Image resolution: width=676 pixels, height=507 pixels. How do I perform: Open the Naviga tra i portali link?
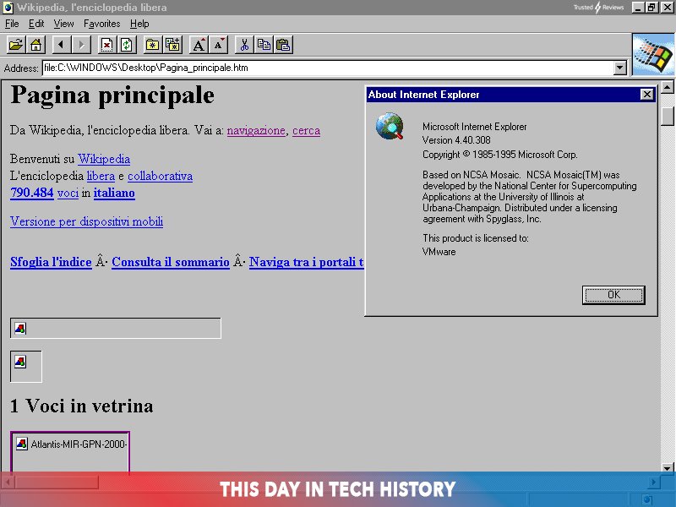[306, 262]
